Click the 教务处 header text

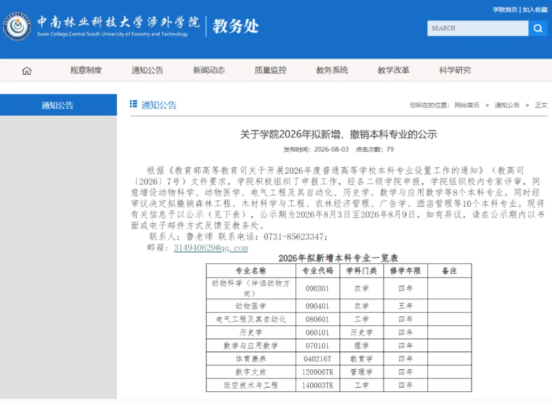(236, 26)
